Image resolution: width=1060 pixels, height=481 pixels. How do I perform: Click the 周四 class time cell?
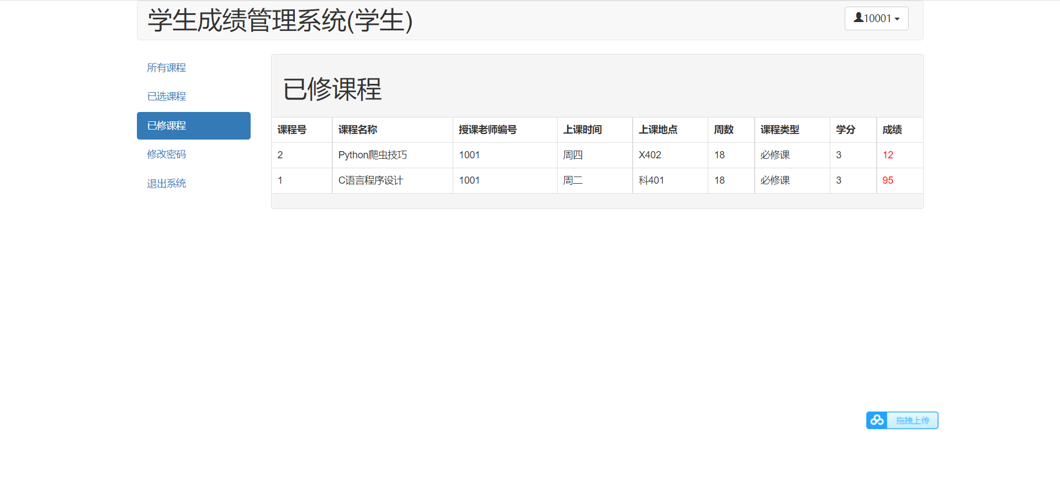point(595,155)
